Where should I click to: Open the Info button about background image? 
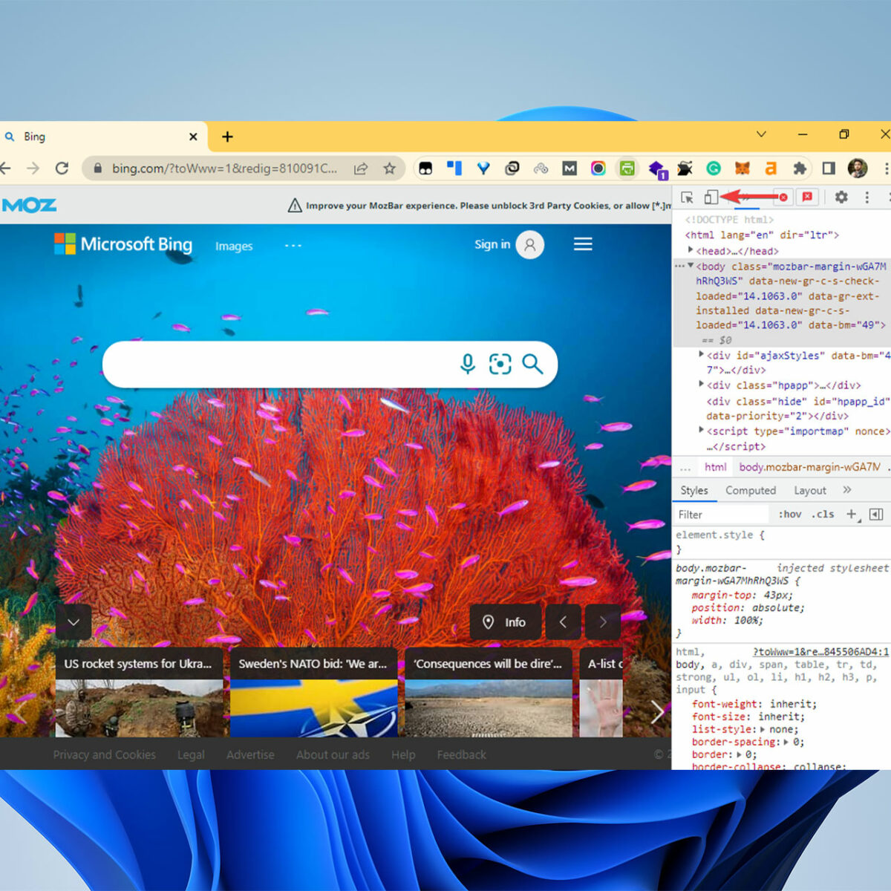pos(505,622)
